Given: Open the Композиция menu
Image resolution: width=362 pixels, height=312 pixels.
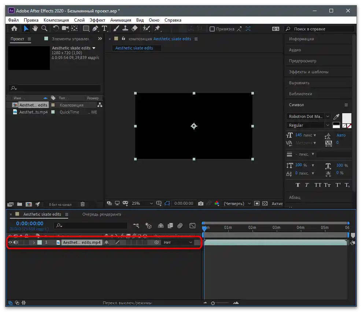Looking at the screenshot, I should [56, 20].
